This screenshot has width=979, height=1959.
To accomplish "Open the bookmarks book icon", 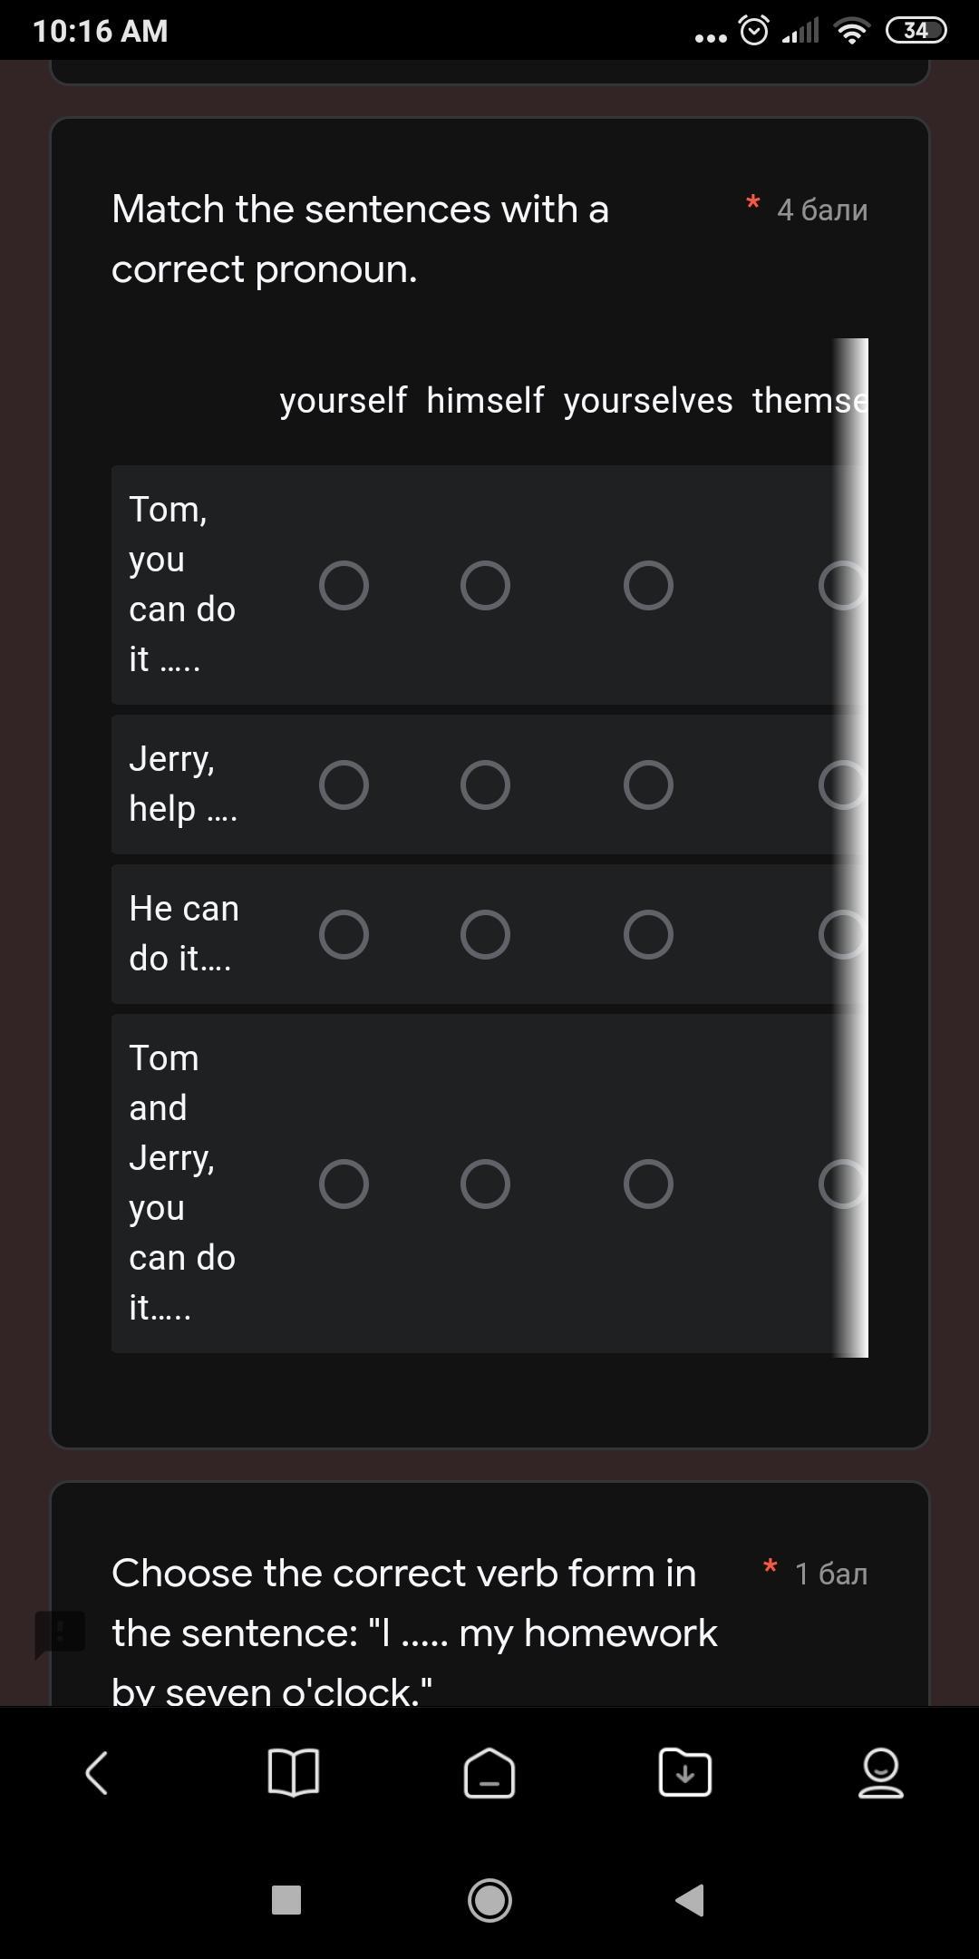I will pos(294,1772).
